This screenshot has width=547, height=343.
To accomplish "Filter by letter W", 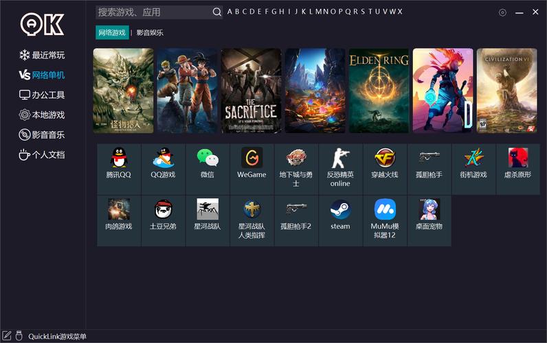I will pyautogui.click(x=393, y=12).
